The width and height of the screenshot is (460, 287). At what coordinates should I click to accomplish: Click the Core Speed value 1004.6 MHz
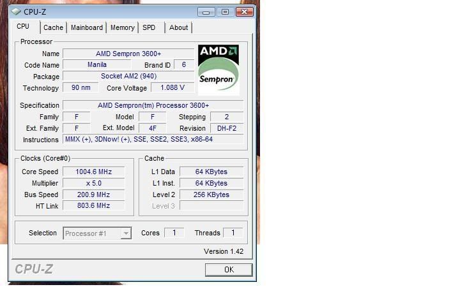click(93, 172)
